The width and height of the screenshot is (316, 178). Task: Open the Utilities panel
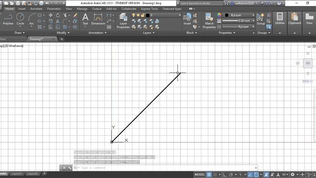tap(280, 19)
